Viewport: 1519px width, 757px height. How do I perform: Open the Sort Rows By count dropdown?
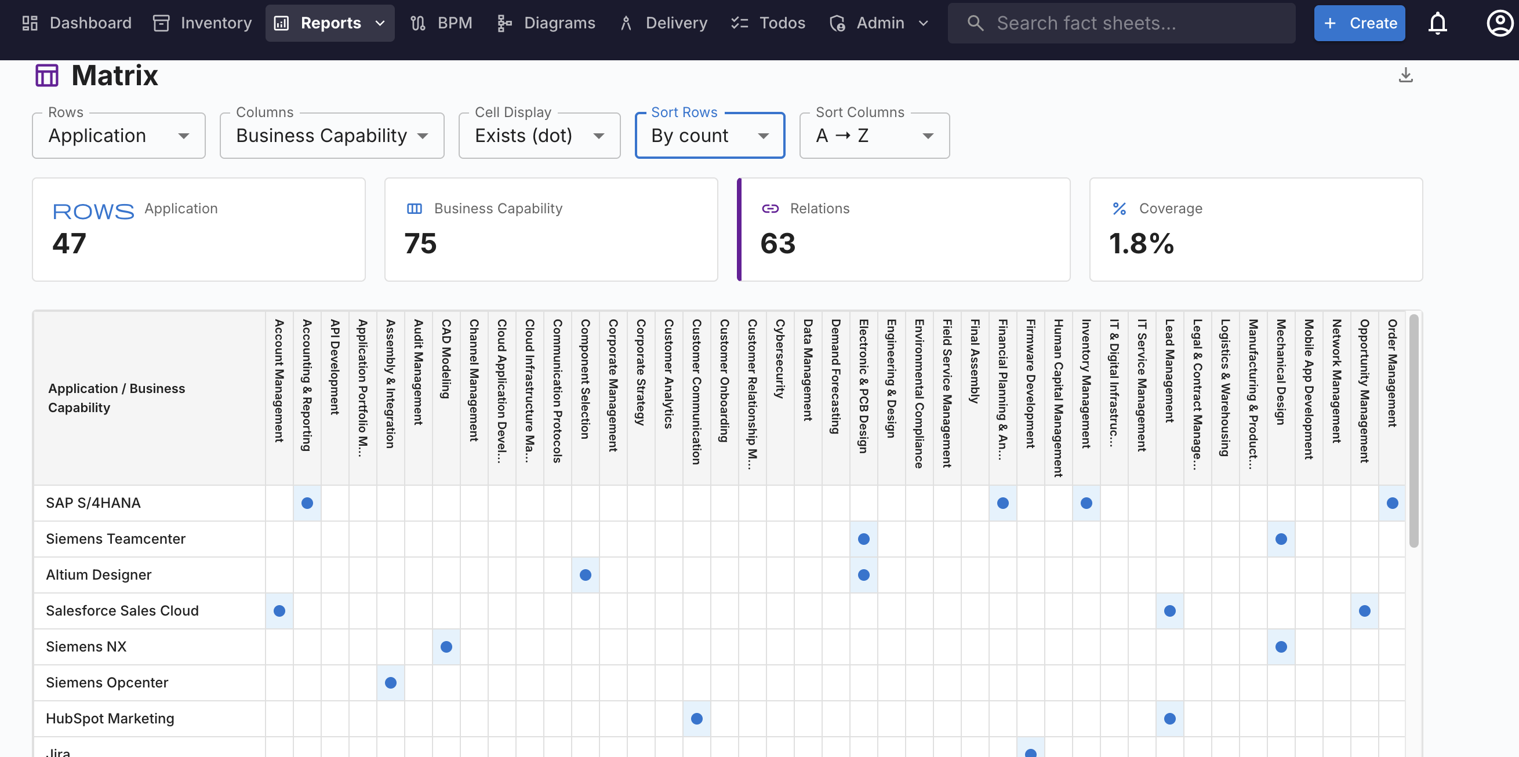point(710,136)
